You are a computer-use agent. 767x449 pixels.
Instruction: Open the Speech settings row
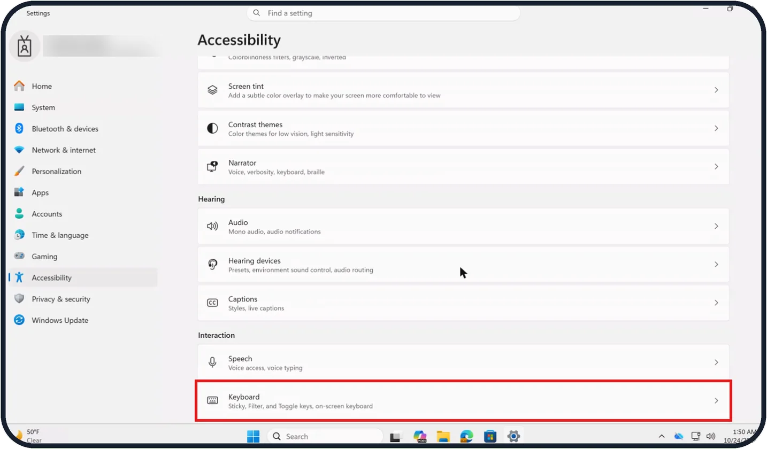click(x=463, y=362)
